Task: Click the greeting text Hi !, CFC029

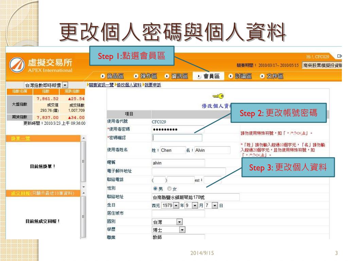Action: pyautogui.click(x=318, y=57)
